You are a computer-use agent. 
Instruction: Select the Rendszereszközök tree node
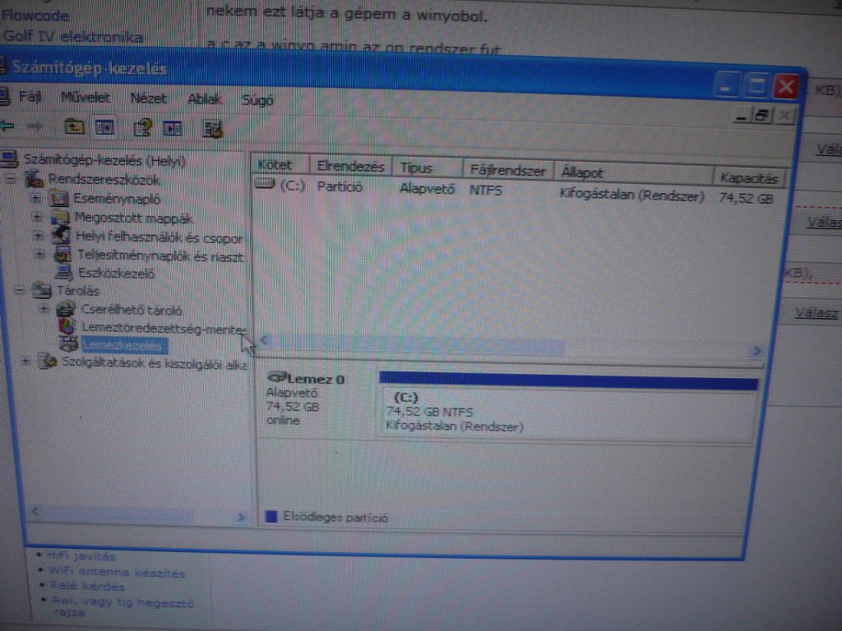pyautogui.click(x=104, y=179)
